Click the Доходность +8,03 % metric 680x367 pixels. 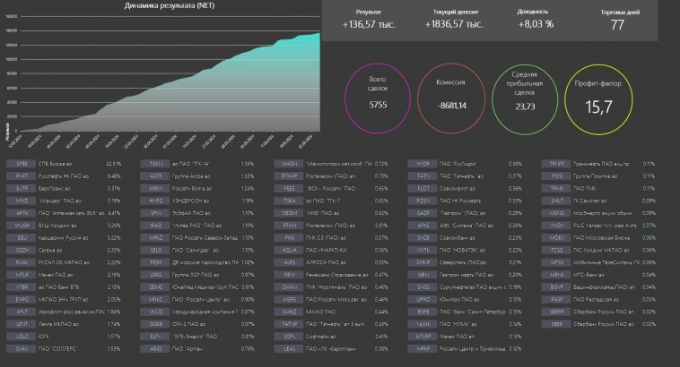536,20
